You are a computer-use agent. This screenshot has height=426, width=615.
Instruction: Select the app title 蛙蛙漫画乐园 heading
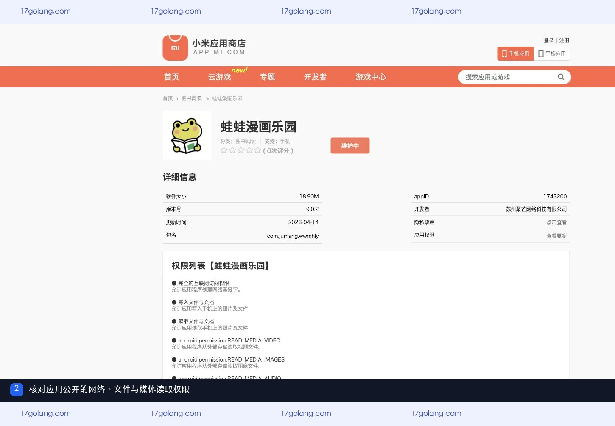pos(258,127)
